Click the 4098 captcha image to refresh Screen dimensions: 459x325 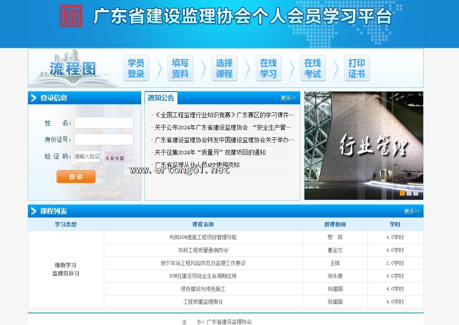(x=115, y=158)
